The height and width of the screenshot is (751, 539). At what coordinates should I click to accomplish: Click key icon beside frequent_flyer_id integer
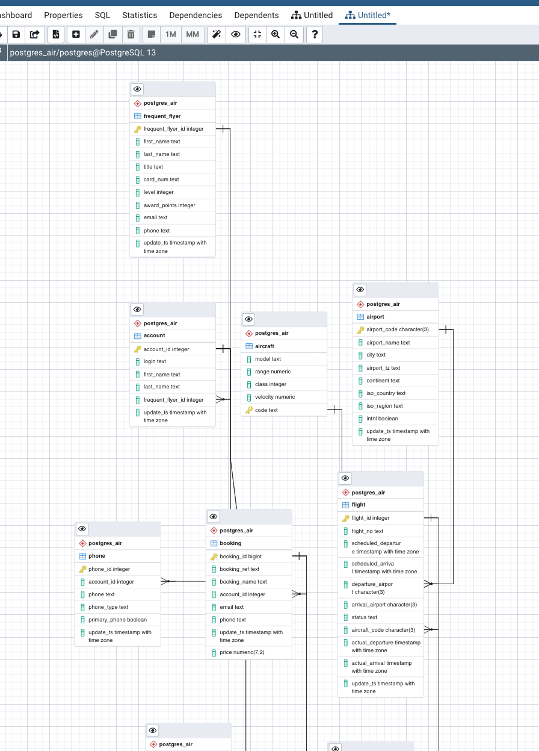138,129
